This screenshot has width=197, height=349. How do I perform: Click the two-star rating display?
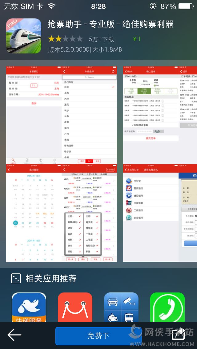[x=65, y=39]
